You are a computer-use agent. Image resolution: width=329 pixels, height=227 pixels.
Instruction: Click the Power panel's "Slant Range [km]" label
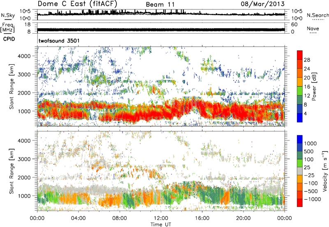coord(12,86)
